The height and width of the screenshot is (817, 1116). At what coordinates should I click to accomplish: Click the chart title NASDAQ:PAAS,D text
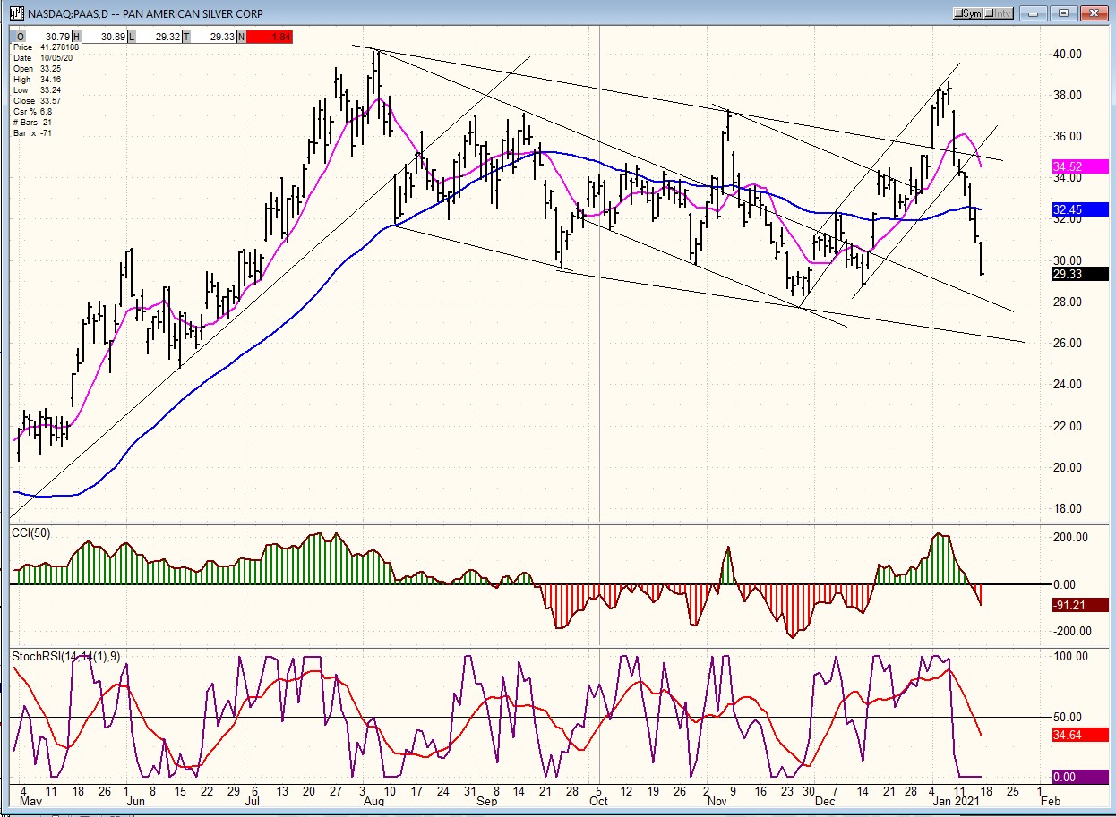pos(70,13)
